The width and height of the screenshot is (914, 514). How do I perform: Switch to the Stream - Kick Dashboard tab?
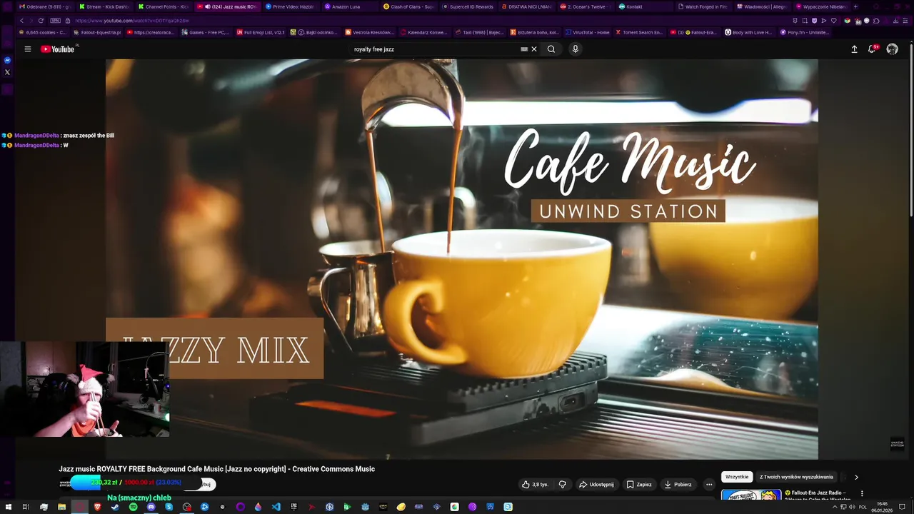pos(104,6)
